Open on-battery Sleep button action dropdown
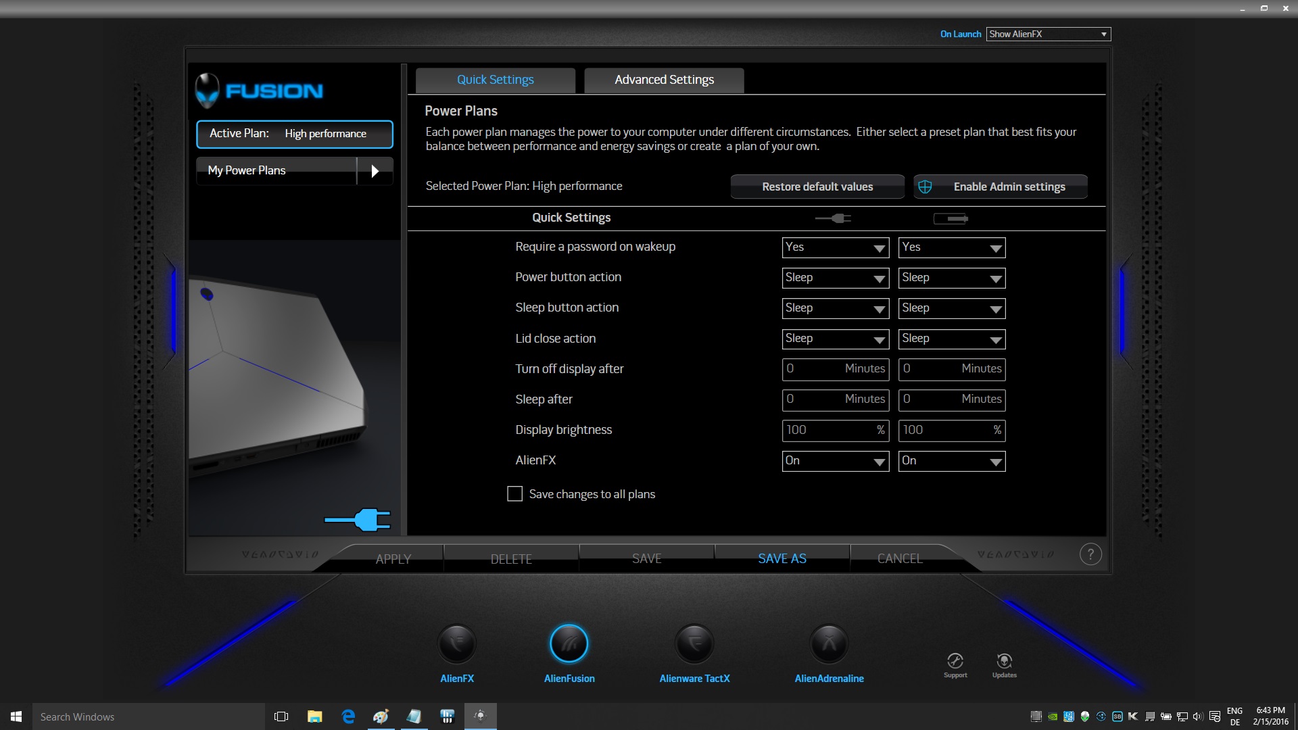The width and height of the screenshot is (1298, 730). tap(952, 308)
